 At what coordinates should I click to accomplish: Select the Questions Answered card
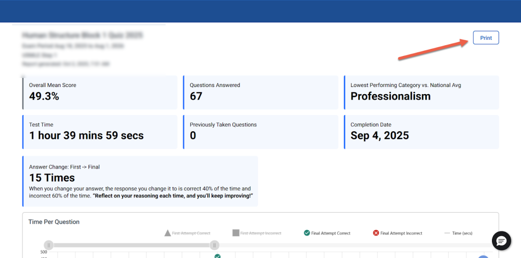click(x=260, y=92)
